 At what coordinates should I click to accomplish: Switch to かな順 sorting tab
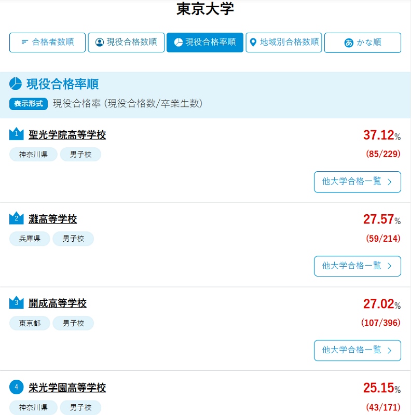point(363,43)
